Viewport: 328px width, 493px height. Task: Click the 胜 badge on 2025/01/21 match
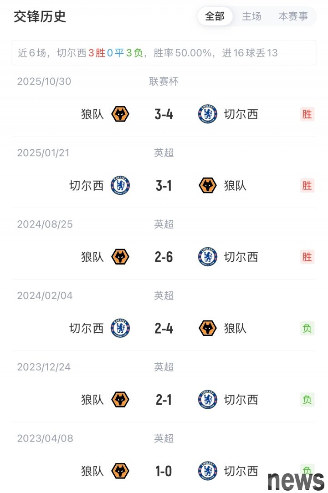tap(307, 185)
